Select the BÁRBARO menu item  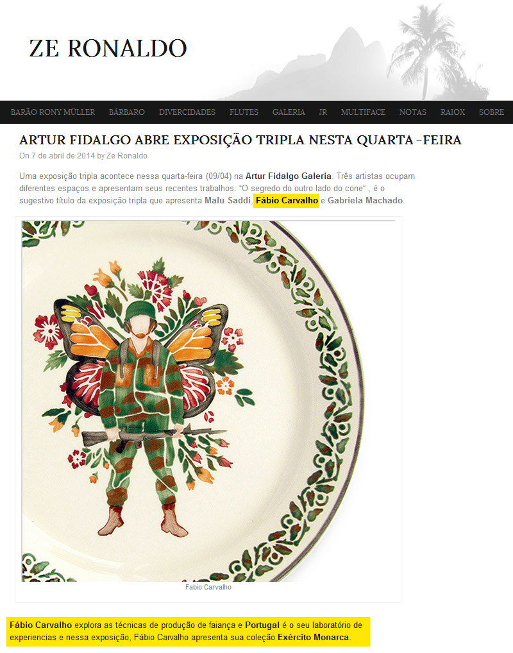[127, 112]
